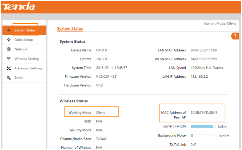Open the Network menu entry

click(x=21, y=49)
